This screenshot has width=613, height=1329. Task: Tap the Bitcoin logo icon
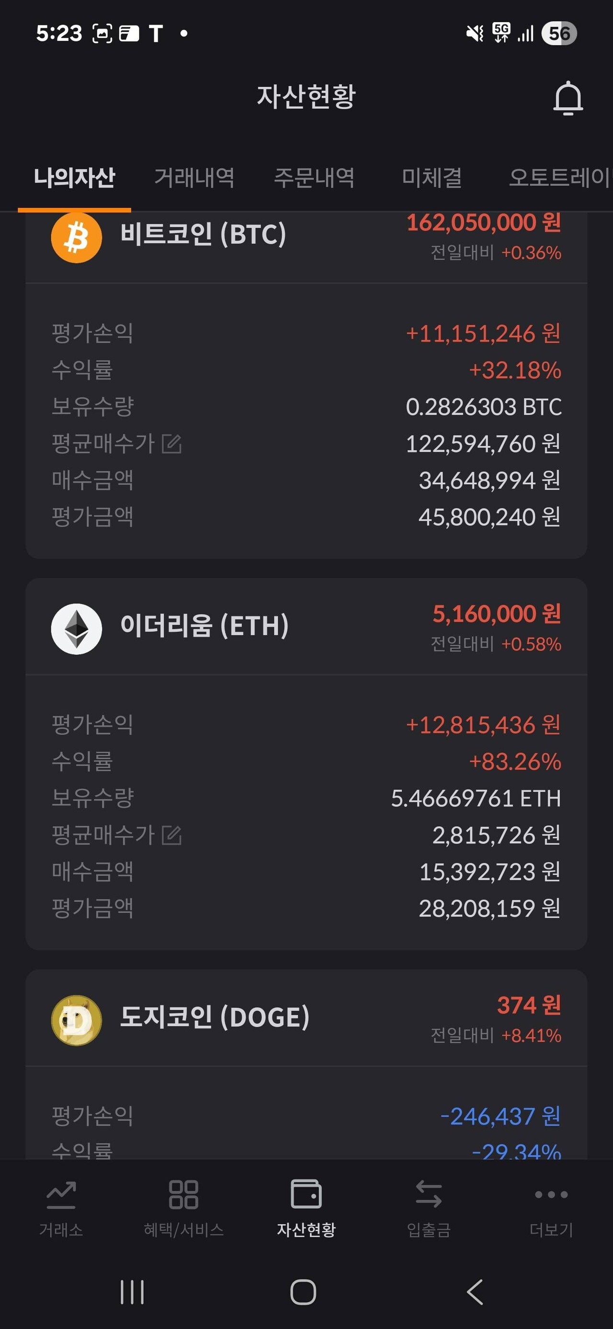tap(76, 238)
